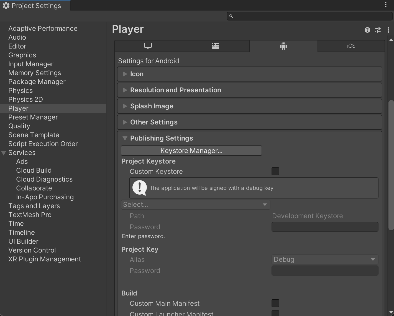Toggle the Custom Main Manifest checkbox

coord(275,303)
